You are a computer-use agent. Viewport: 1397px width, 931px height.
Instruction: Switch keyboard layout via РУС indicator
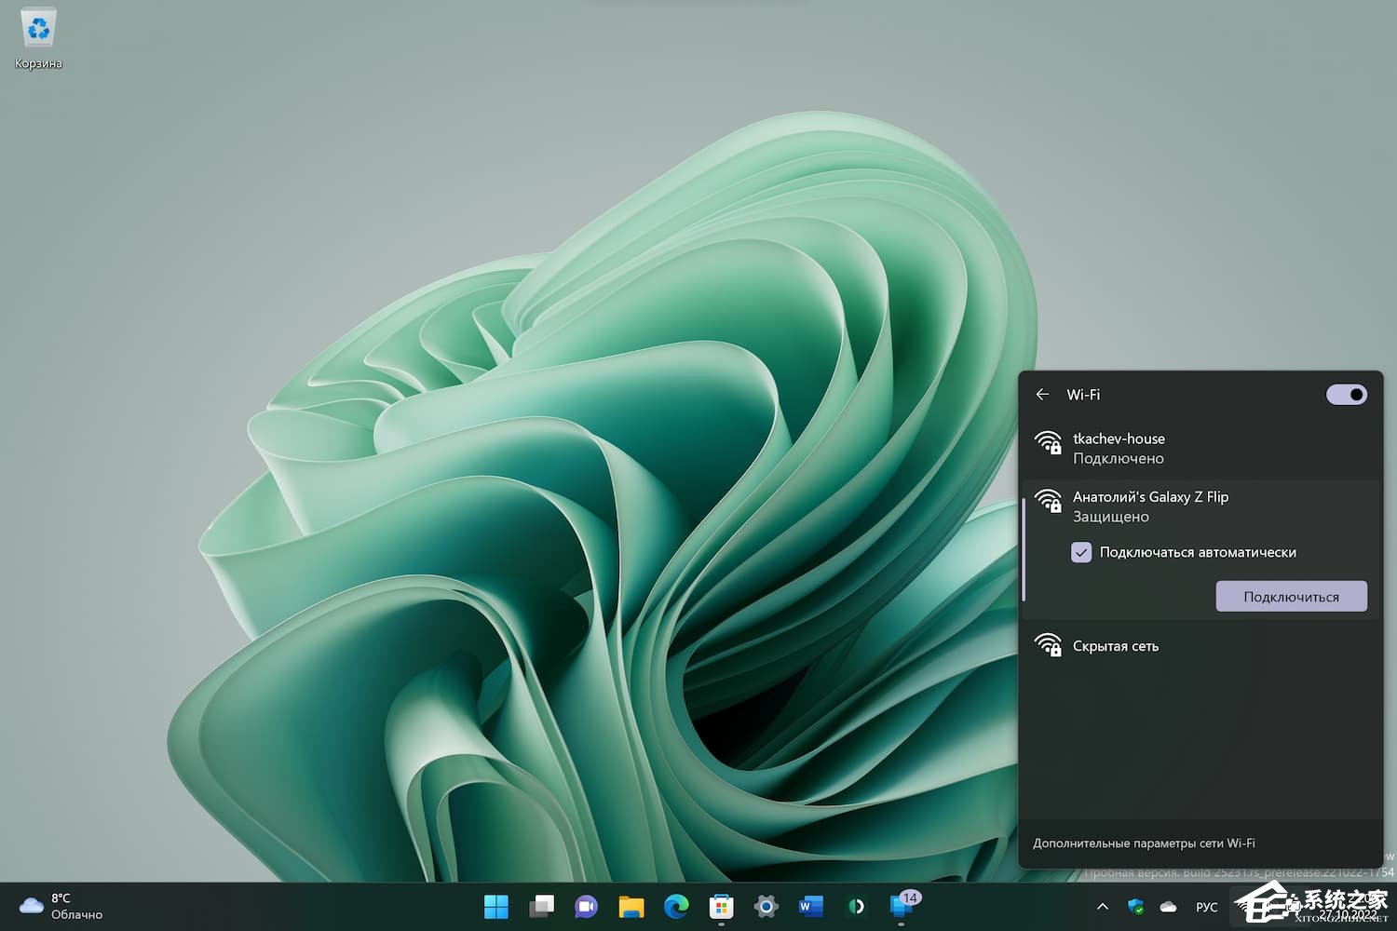pyautogui.click(x=1206, y=906)
